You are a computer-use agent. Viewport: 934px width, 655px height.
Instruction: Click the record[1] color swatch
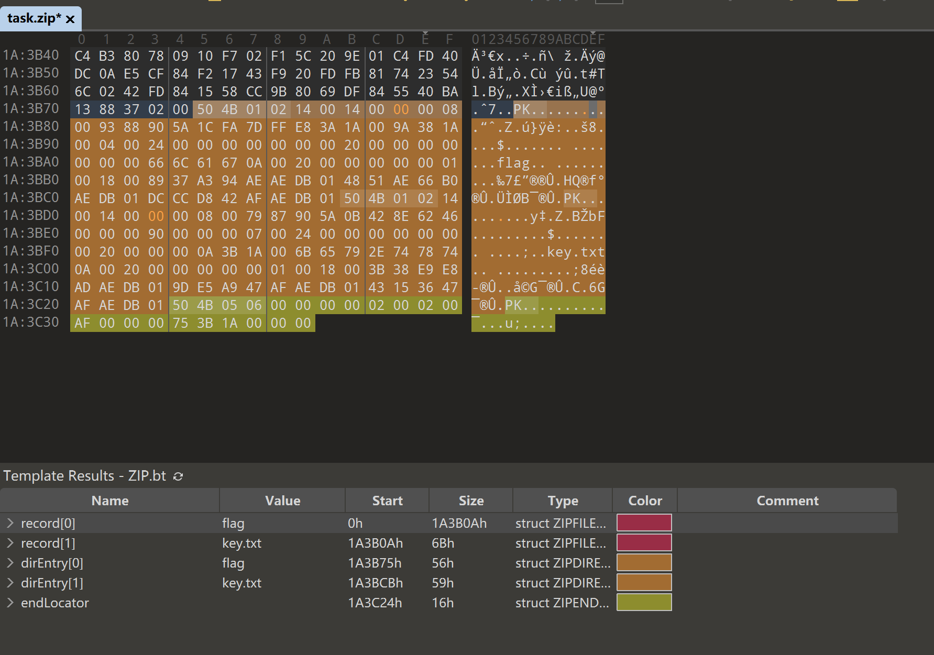pos(644,543)
